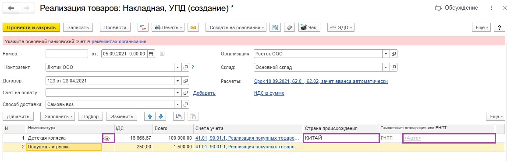This screenshot has width=507, height=161.
Task: Click the envelope email icon
Action: coord(193,27)
